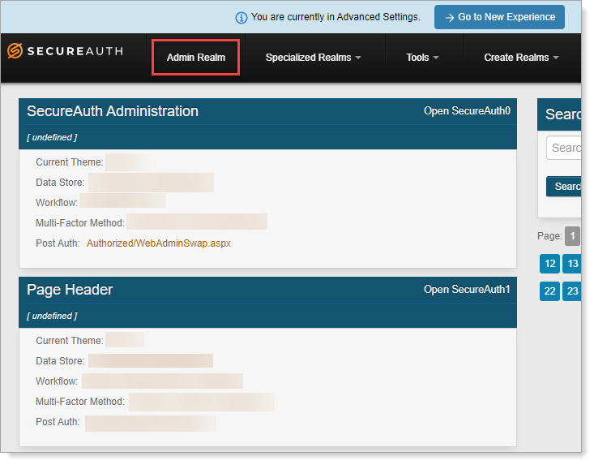
Task: Expand the Tools dropdown menu
Action: click(422, 58)
